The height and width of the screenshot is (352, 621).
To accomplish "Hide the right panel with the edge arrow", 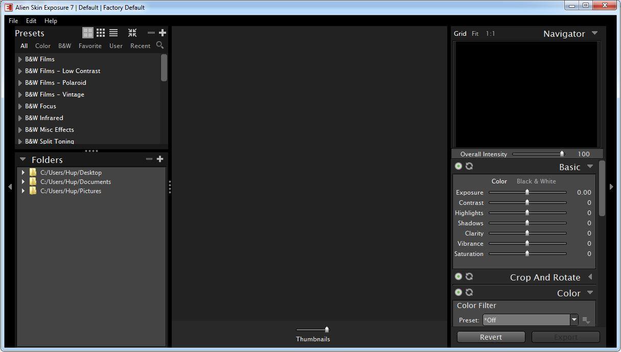I will (611, 187).
